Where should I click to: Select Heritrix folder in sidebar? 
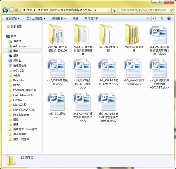(15, 100)
